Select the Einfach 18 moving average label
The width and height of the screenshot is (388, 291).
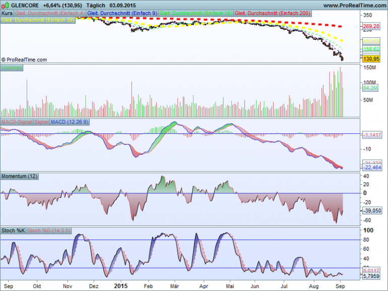coord(196,14)
